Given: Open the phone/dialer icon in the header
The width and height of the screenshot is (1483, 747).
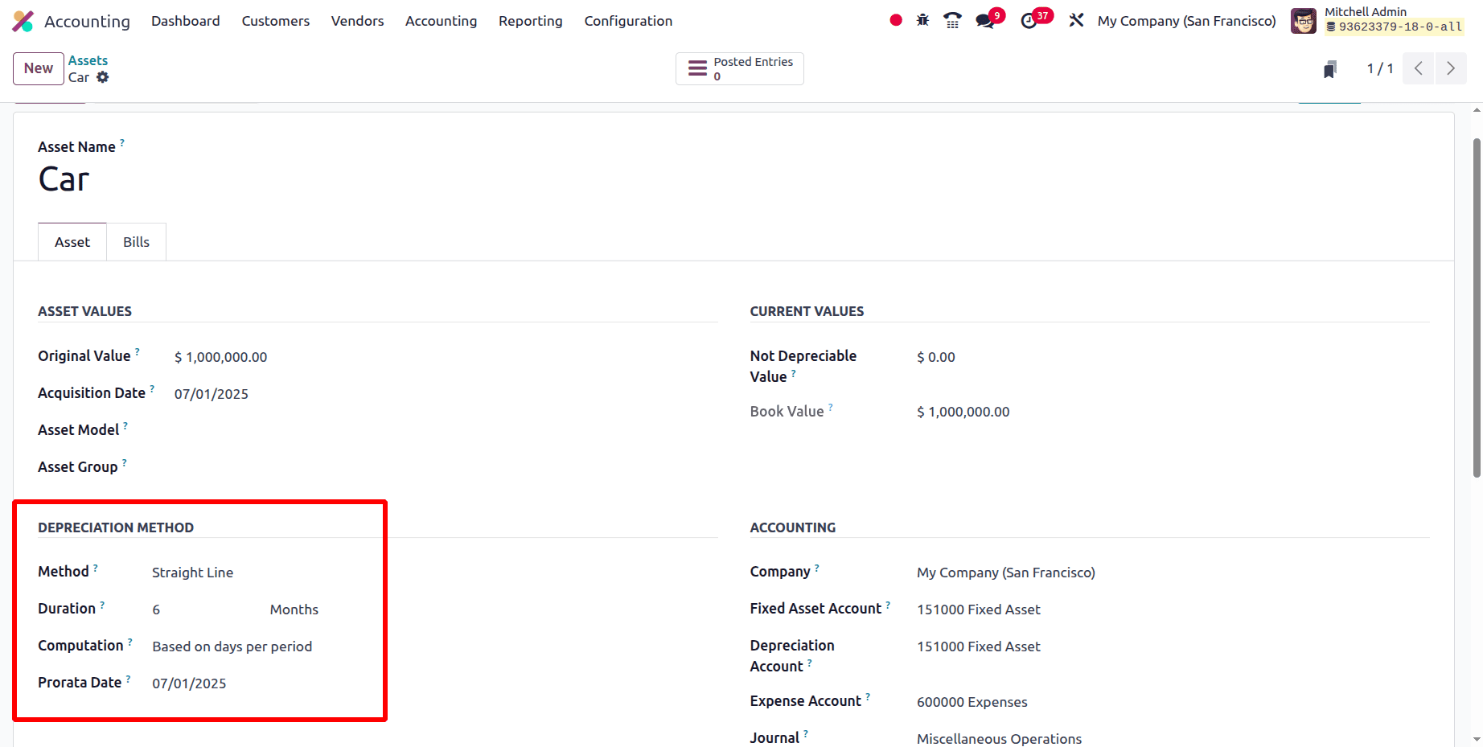Looking at the screenshot, I should point(952,20).
